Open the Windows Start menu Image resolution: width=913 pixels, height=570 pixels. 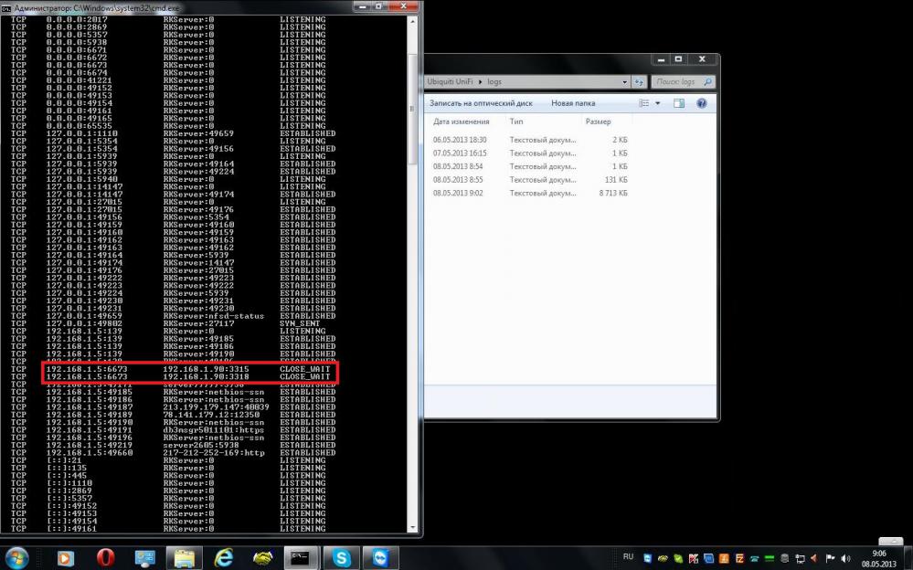tap(16, 555)
